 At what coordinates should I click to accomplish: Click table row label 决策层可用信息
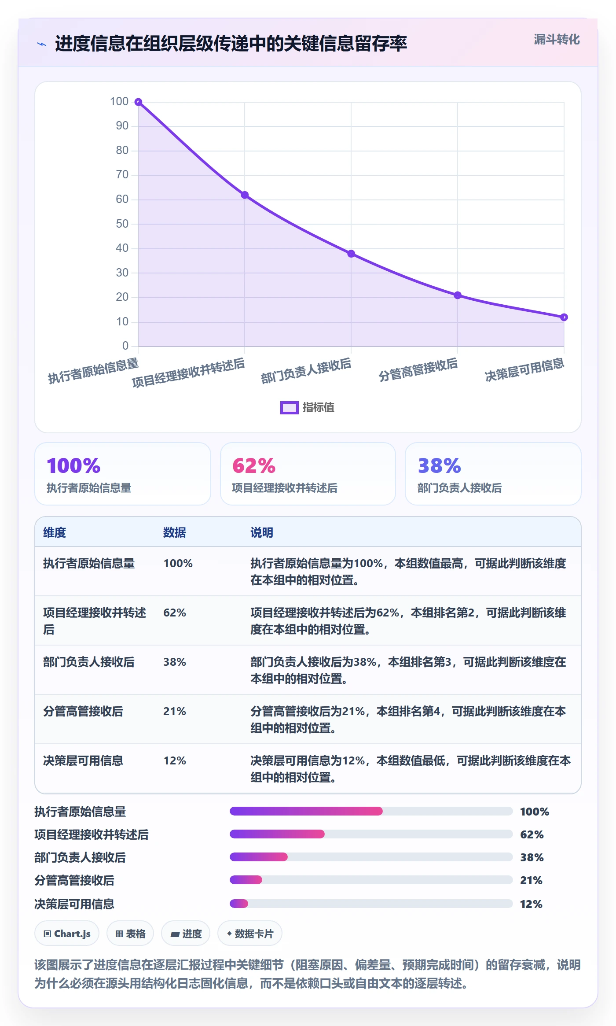tap(83, 760)
